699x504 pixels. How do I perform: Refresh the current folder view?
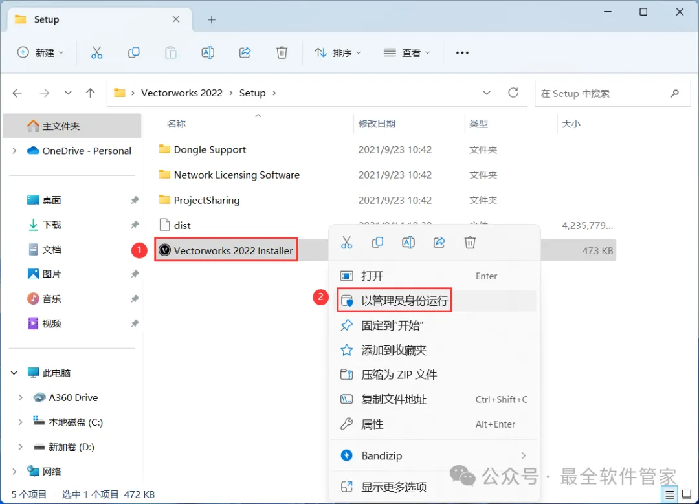(513, 93)
